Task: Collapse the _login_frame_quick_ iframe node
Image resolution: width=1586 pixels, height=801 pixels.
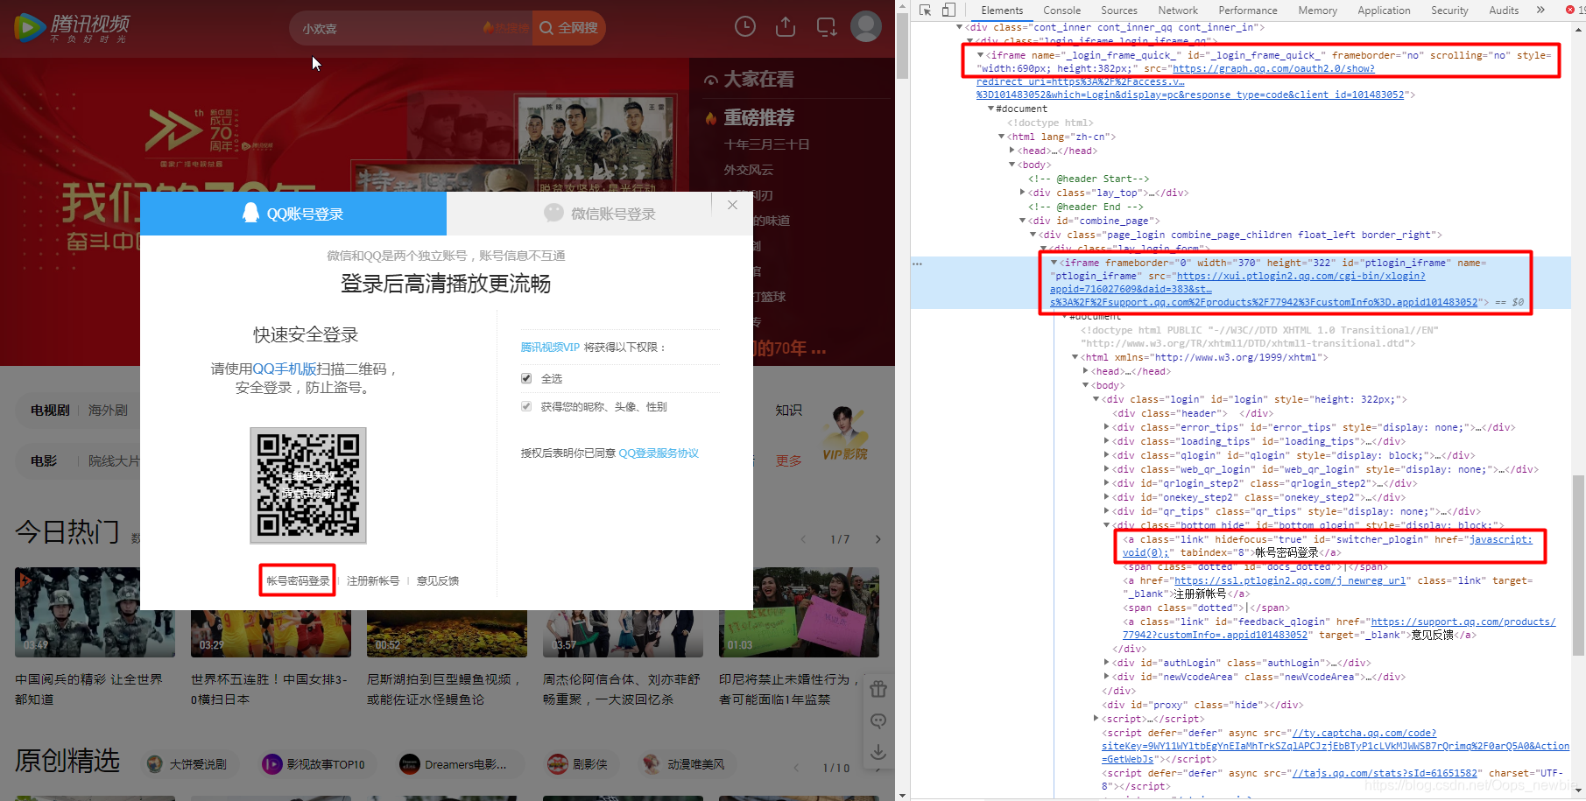Action: coord(980,55)
